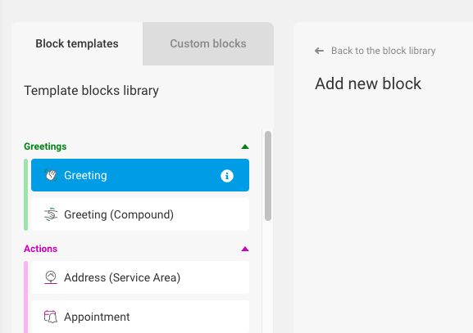Viewport: 473px width, 333px height.
Task: Open the Greeting block info icon
Action: point(227,176)
